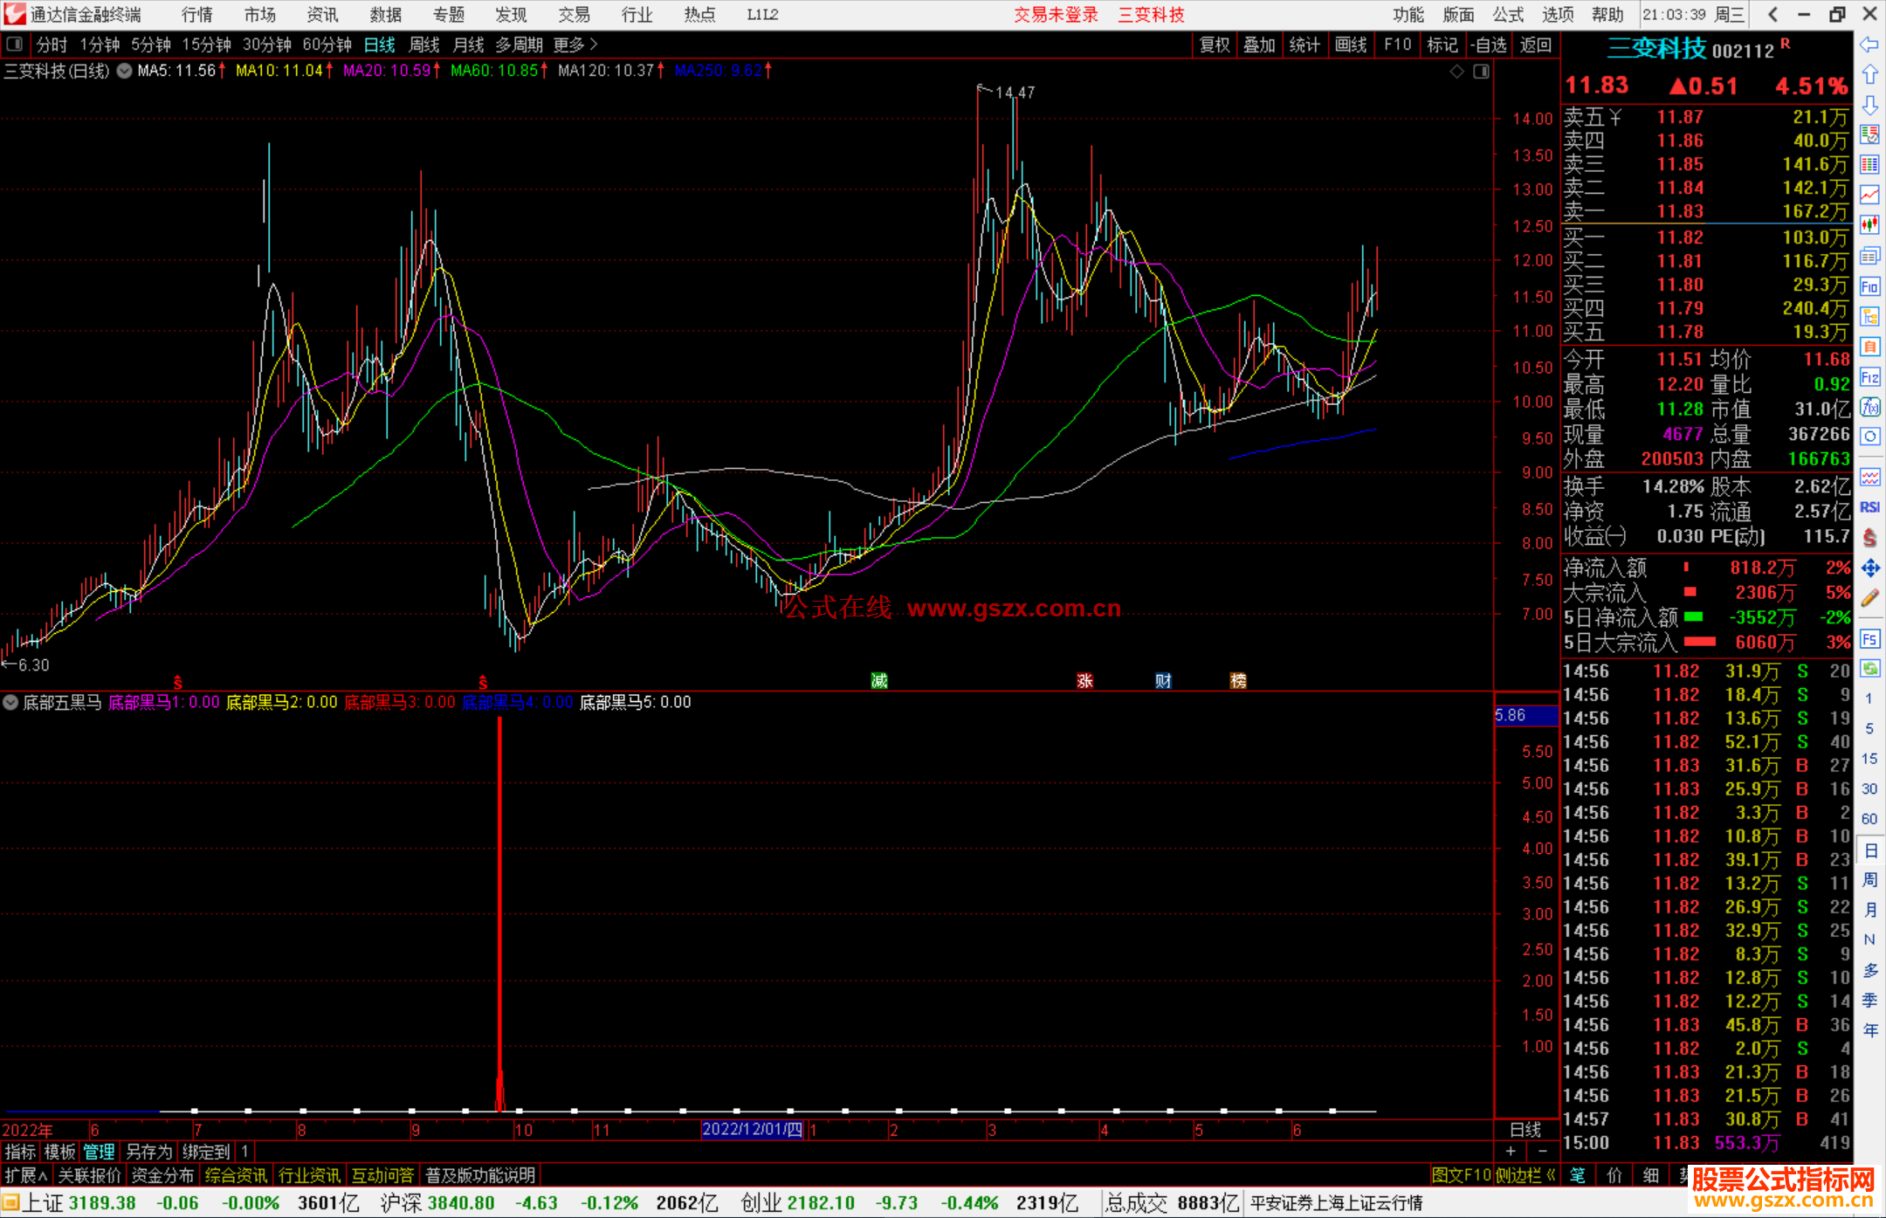Image resolution: width=1886 pixels, height=1218 pixels.
Task: Click the red line trend chart sidebar icon
Action: (1869, 196)
